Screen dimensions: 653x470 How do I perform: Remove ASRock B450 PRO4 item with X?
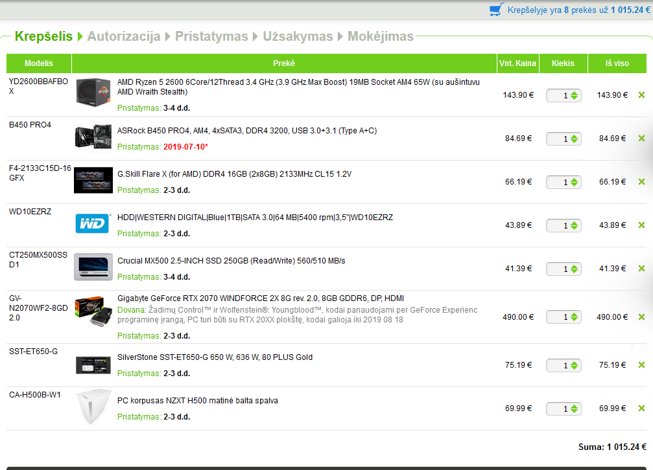(x=641, y=138)
